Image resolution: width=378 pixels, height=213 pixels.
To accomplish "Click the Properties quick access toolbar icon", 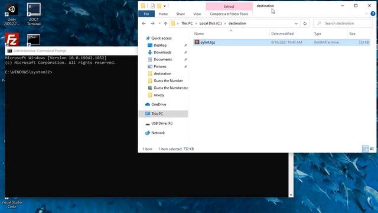I will [x=152, y=6].
